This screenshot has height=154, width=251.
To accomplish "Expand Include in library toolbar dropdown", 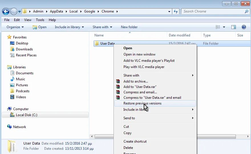I will (x=69, y=27).
